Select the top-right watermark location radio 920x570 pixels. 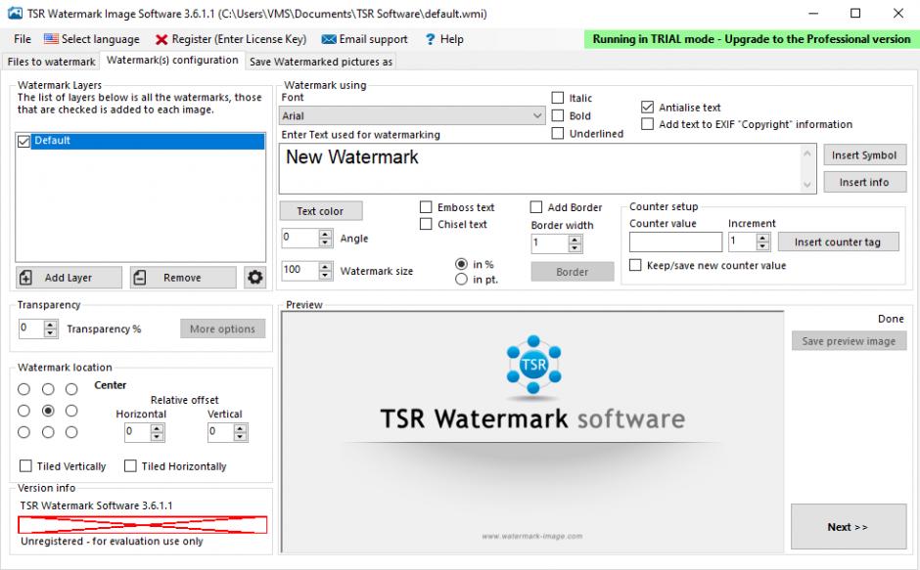[x=71, y=389]
